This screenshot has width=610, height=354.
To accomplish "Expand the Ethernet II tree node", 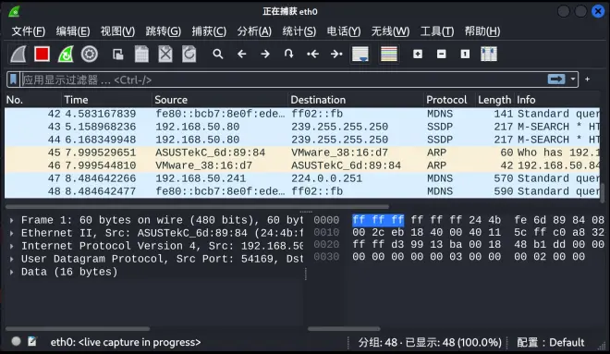I will pyautogui.click(x=12, y=234).
